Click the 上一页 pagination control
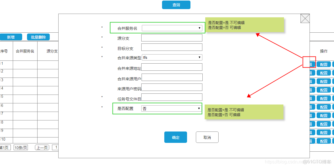 [x=42, y=147]
